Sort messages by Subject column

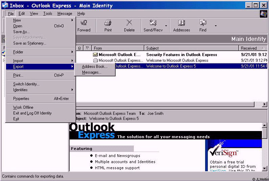[x=192, y=48]
